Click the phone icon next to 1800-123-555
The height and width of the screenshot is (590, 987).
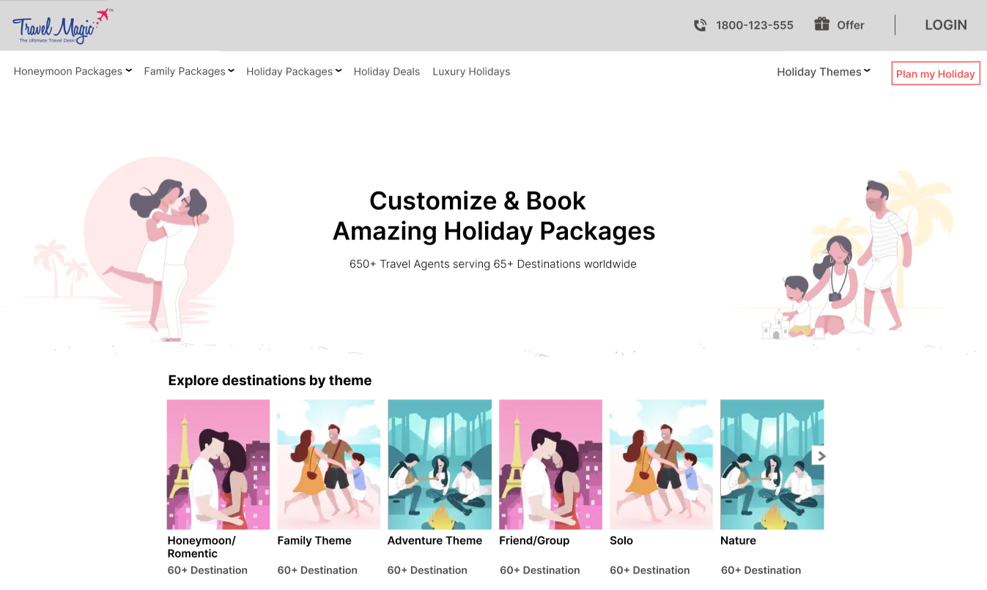pos(700,24)
